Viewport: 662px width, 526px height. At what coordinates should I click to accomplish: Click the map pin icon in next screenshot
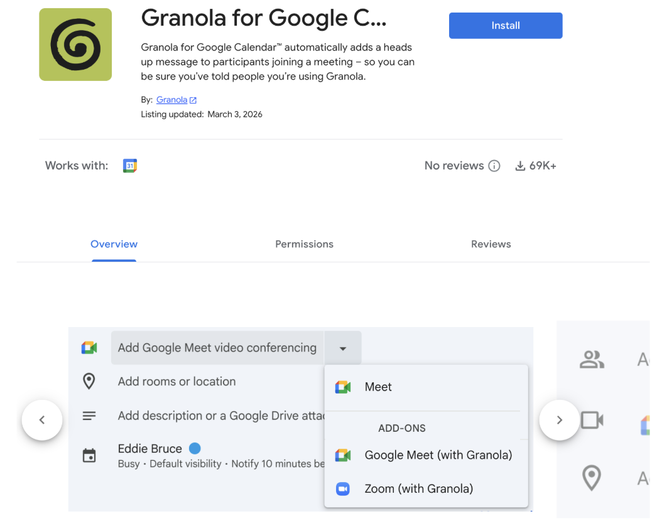click(x=592, y=478)
